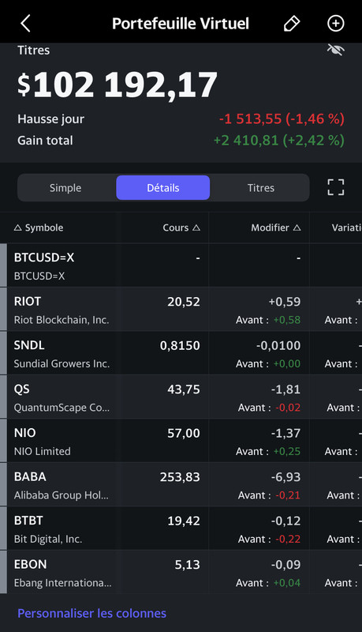Open the RIOT Riot Blockchain row
362x632 pixels.
point(181,310)
